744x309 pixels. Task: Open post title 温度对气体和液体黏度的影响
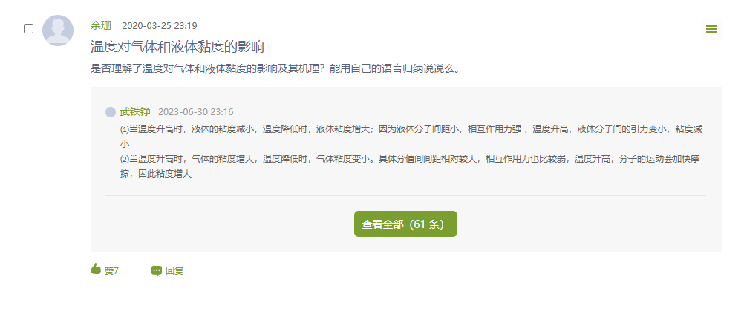[x=177, y=47]
